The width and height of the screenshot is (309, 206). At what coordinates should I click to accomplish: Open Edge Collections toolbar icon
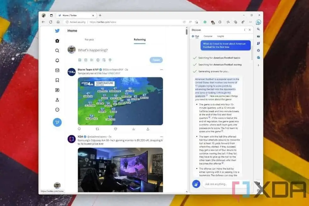click(x=236, y=22)
